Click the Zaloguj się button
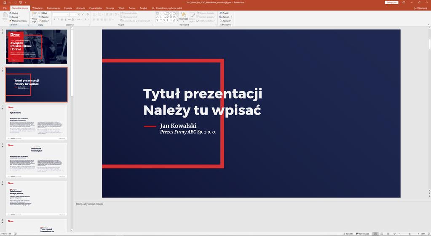This screenshot has width=431, height=236. coord(391,3)
